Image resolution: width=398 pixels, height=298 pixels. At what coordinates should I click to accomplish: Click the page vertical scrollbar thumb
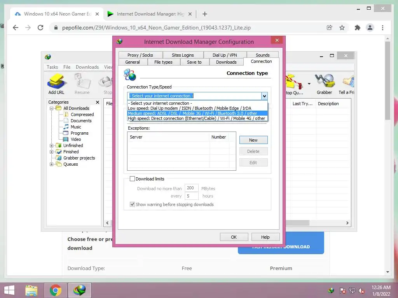388,80
